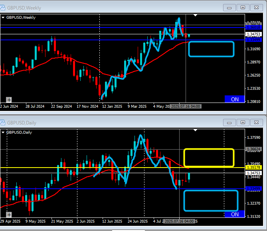The image size is (267, 231).
Task: Click the 17 Nov 2024 date on Weekly axis
Action: tap(87, 107)
